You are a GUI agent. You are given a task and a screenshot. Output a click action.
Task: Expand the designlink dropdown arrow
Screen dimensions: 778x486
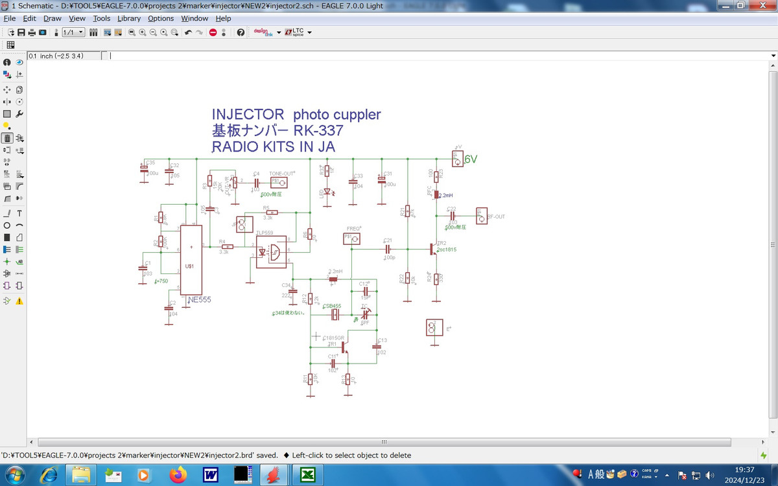point(279,32)
